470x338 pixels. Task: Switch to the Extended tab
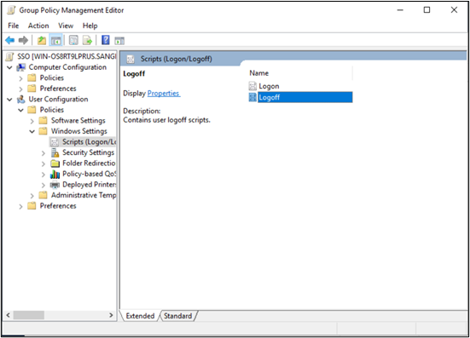[140, 316]
